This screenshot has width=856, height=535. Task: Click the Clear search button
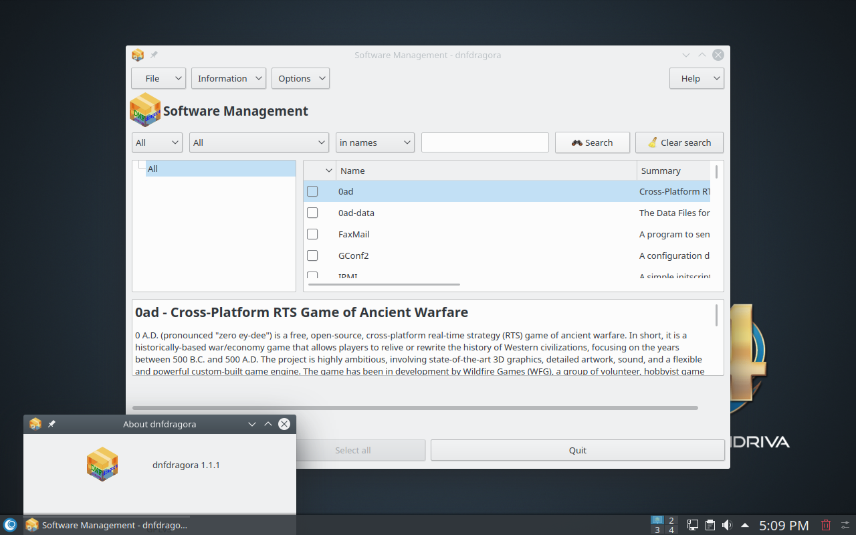click(679, 142)
